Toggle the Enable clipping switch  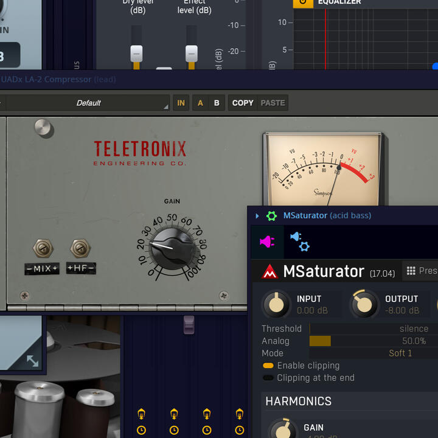coord(268,366)
